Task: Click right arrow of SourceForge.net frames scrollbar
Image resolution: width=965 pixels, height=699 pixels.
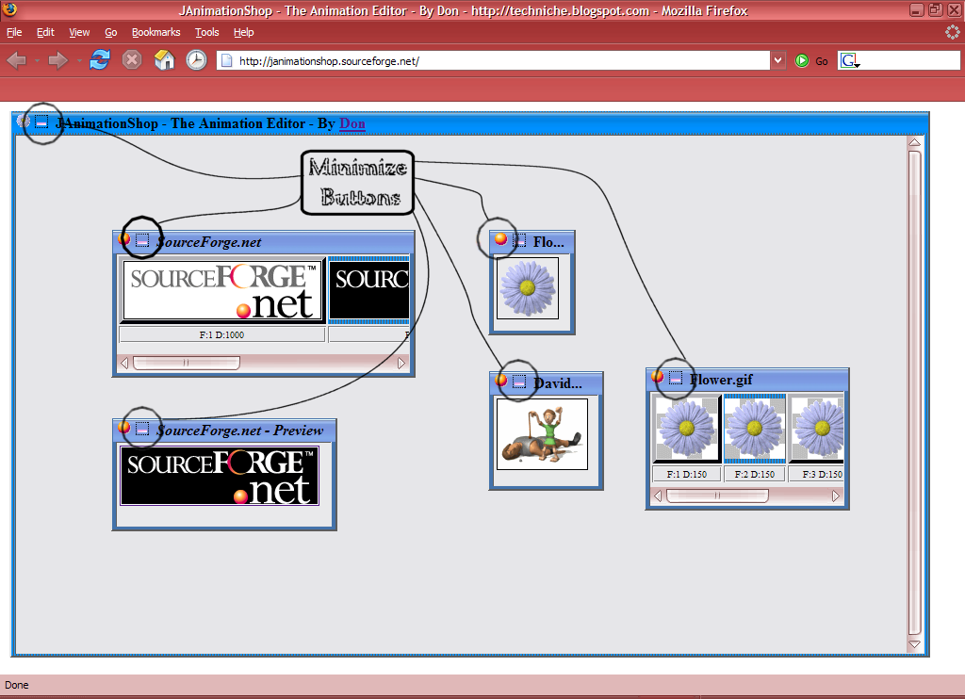Action: [x=401, y=363]
